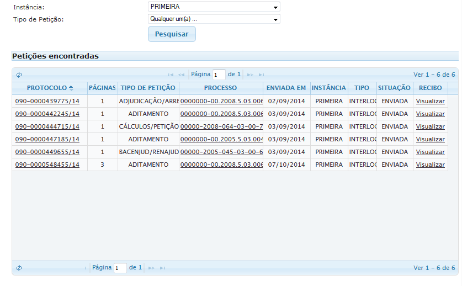
Task: Select ADITAMENTO cell in 090-0000548455/14 row
Action: pos(148,165)
